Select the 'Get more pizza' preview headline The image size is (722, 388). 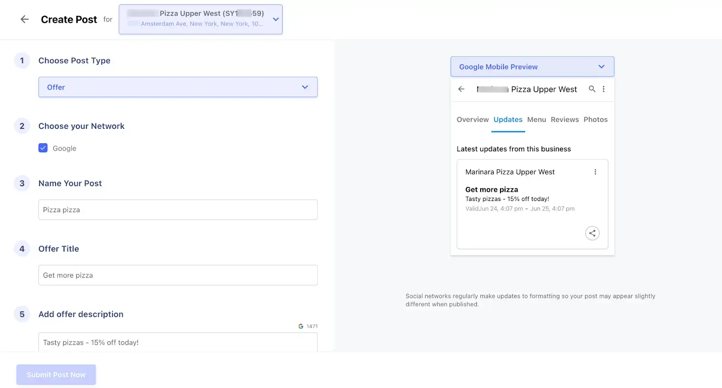[491, 190]
